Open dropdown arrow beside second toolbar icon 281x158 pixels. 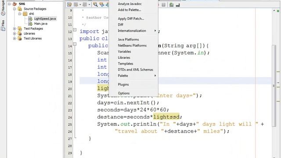tap(80, 5)
